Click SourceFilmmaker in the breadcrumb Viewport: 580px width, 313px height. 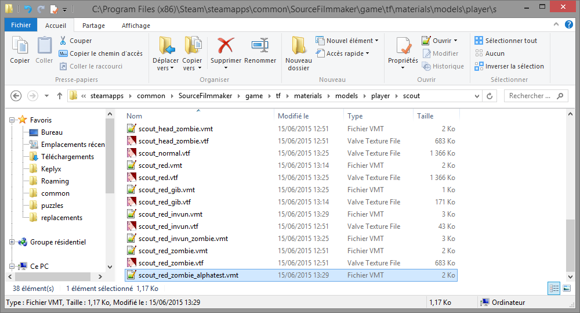point(205,96)
